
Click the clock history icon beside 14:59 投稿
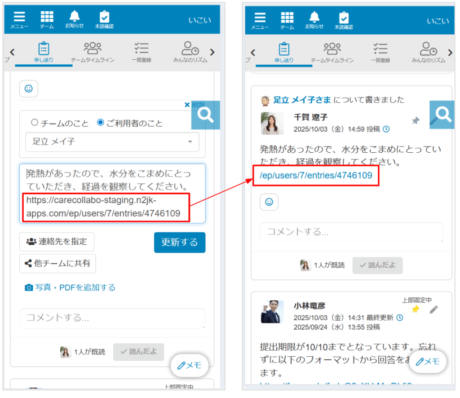point(386,129)
